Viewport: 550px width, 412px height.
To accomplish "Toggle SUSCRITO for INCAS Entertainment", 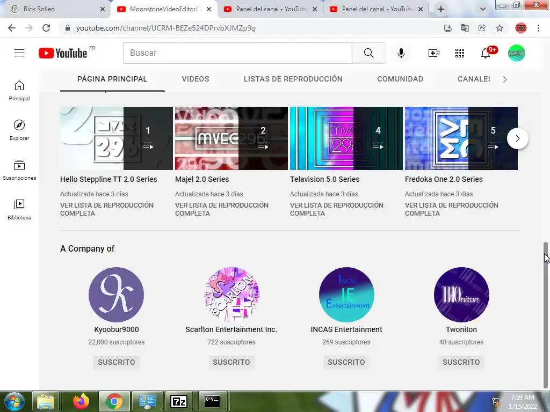I will coord(346,362).
